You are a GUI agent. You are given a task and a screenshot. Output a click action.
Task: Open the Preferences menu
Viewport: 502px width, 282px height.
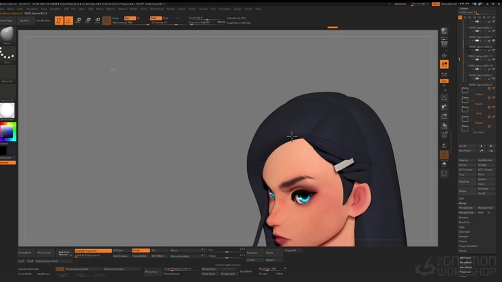tap(157, 9)
